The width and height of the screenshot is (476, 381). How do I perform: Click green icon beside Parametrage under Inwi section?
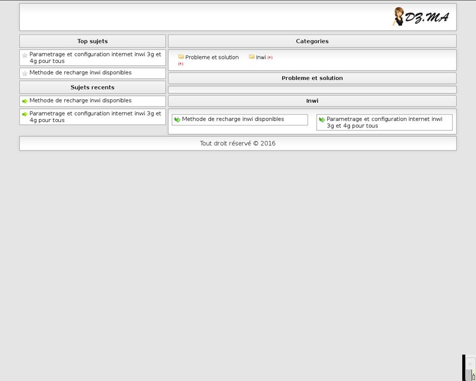322,120
